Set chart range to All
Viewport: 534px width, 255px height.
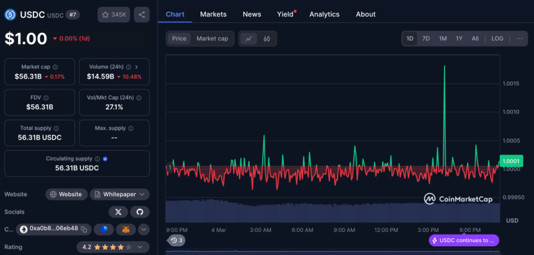(x=475, y=38)
